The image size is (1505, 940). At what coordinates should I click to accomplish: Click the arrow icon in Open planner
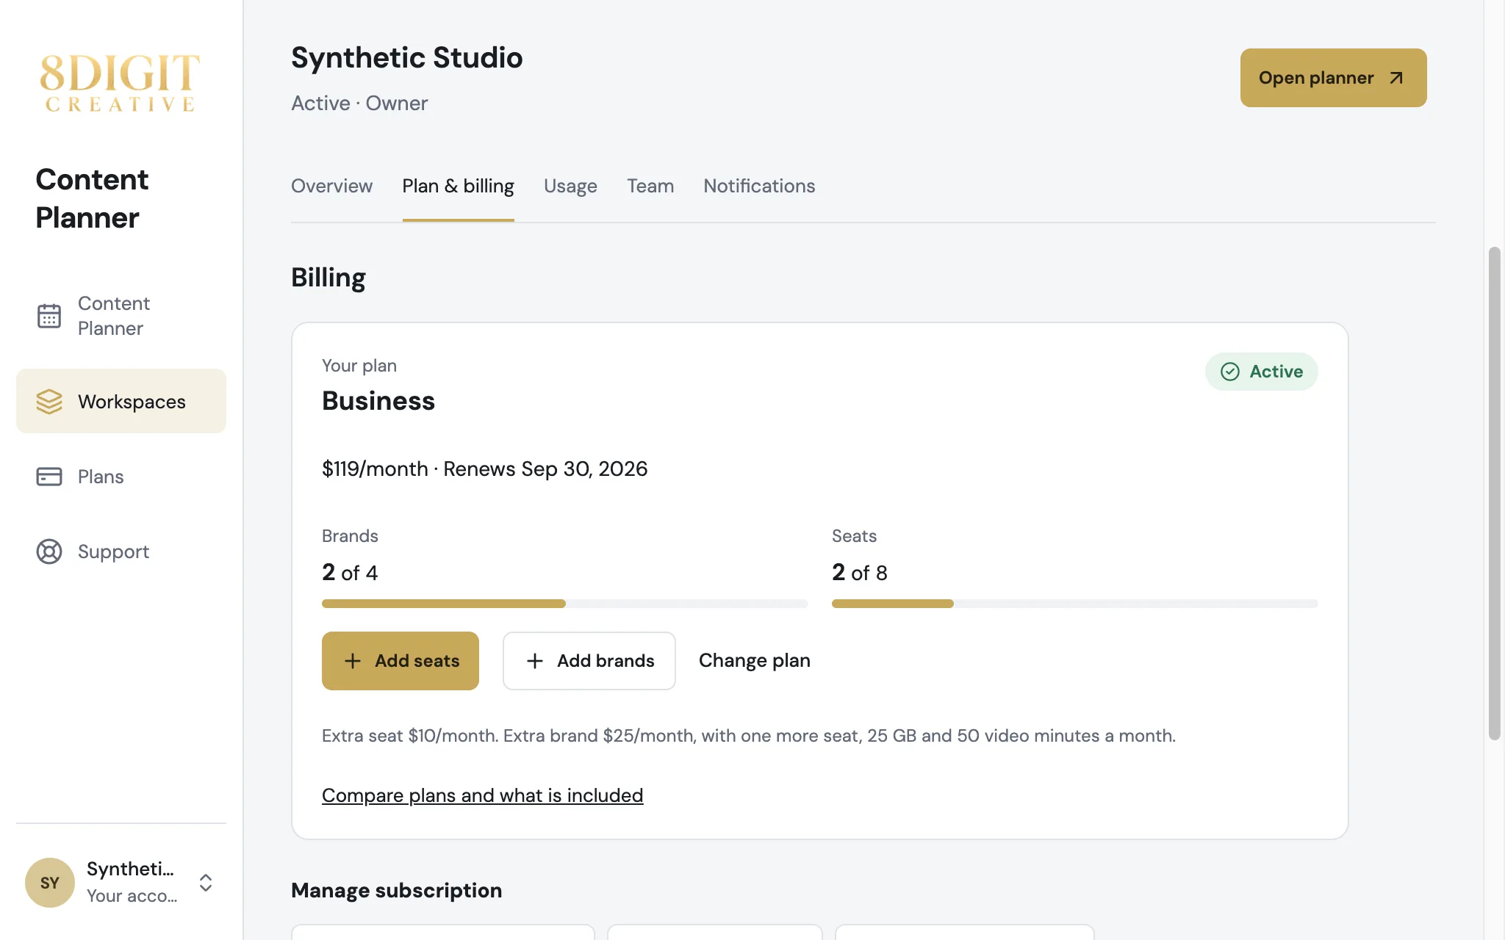coord(1396,78)
